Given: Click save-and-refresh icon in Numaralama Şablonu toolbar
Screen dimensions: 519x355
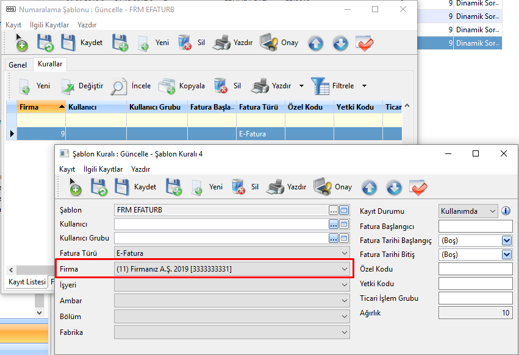Looking at the screenshot, I should (45, 43).
